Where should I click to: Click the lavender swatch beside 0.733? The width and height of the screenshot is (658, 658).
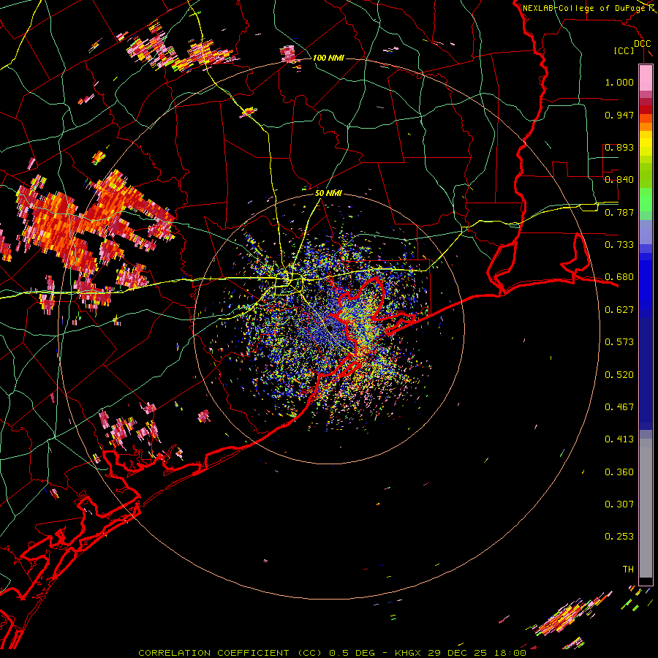646,232
